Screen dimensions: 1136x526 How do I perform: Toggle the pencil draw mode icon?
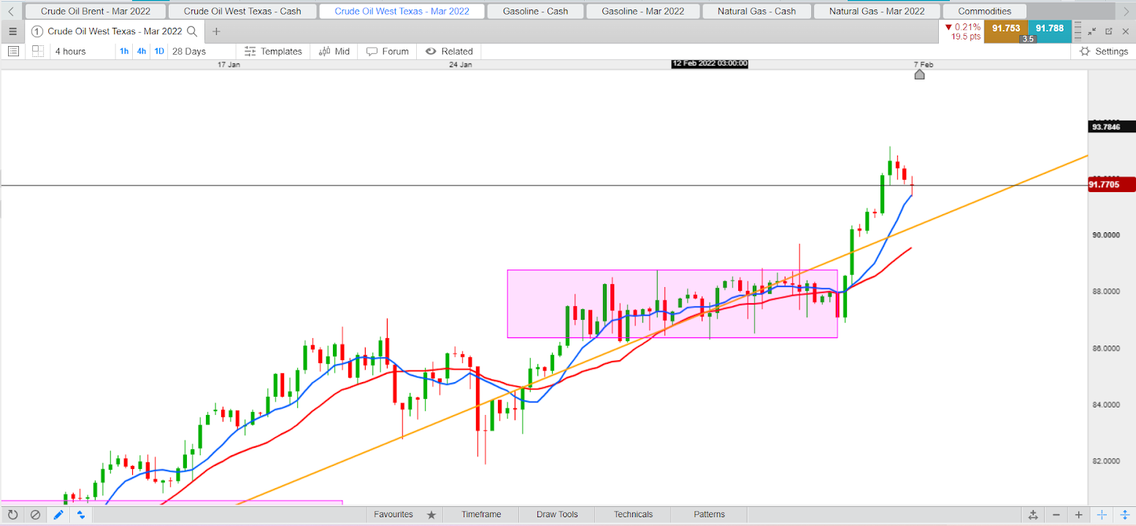58,514
